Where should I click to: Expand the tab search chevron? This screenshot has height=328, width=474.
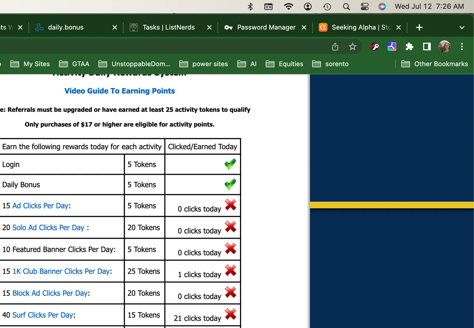tap(462, 27)
